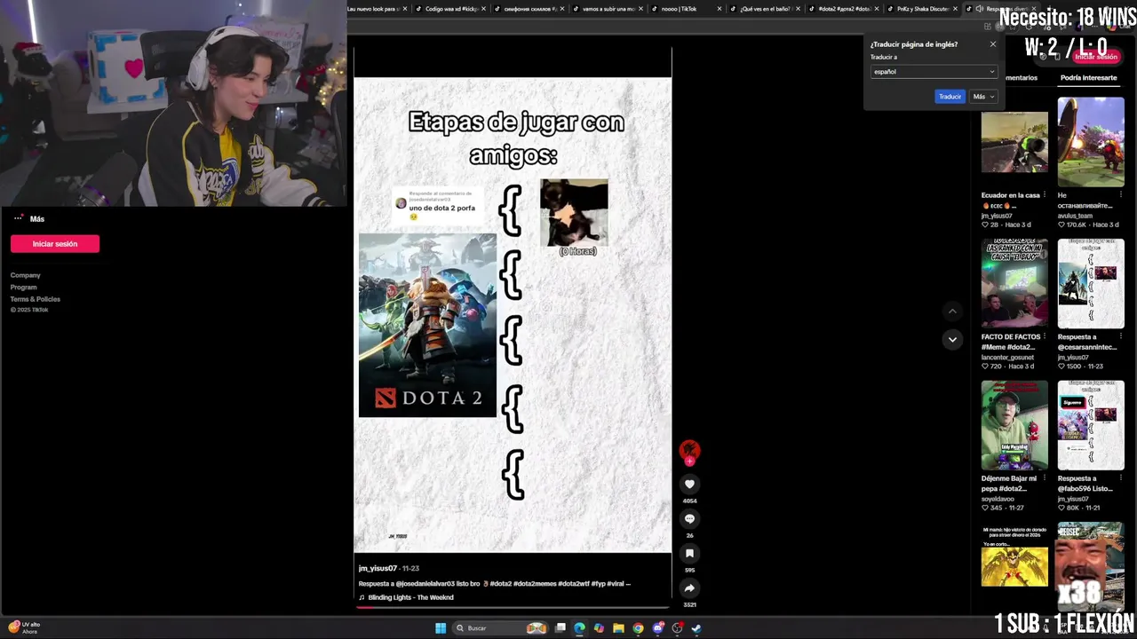Open the avulus_team recommended video thumbnail
Screen dimensions: 1137x639
click(x=1091, y=142)
